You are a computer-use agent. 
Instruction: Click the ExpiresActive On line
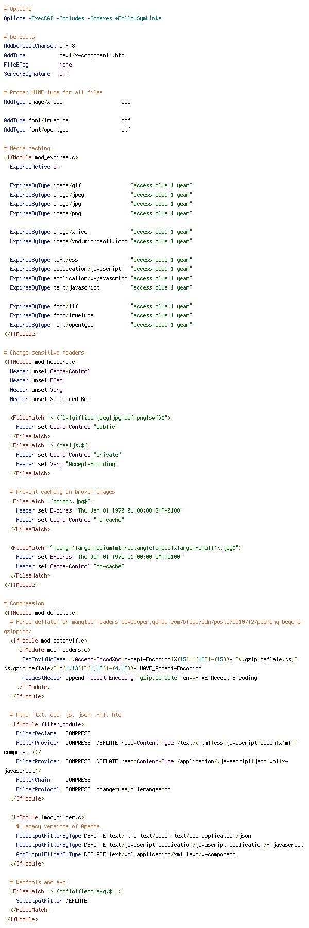pyautogui.click(x=35, y=167)
